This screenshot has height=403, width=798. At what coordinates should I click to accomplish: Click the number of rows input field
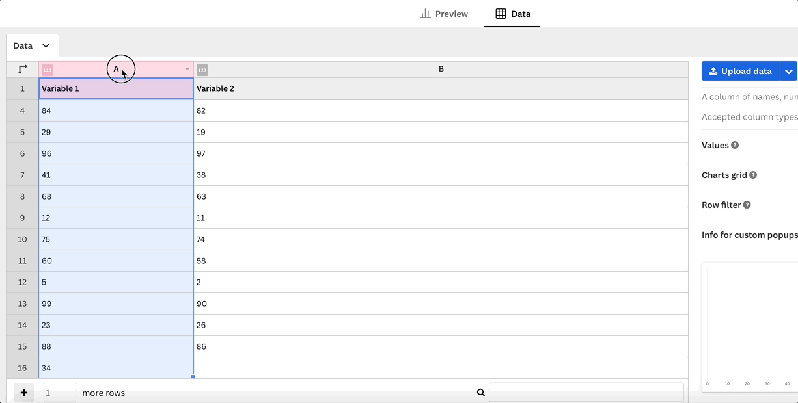coord(59,393)
